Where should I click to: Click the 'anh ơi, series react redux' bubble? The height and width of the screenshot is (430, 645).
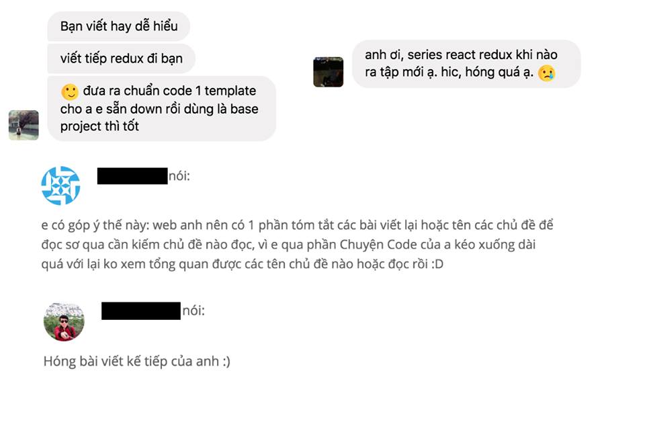tap(466, 64)
